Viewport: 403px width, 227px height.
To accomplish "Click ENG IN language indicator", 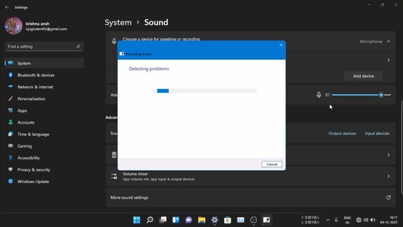I will [x=347, y=220].
